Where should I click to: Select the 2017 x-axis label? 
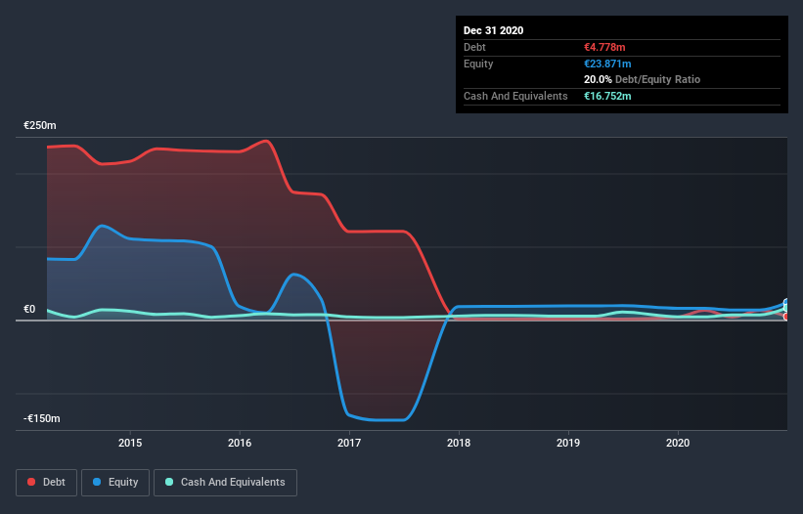(349, 443)
